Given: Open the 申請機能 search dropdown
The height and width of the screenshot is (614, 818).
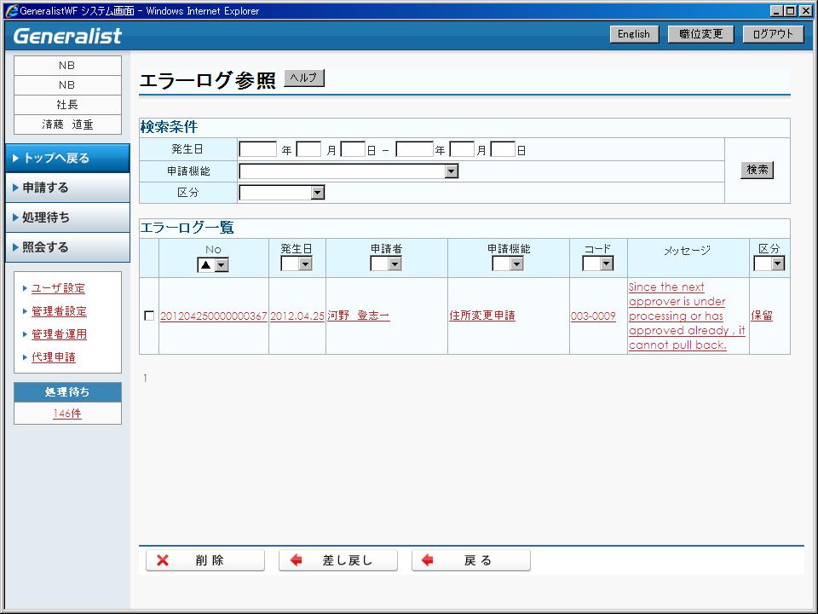Looking at the screenshot, I should tap(452, 171).
